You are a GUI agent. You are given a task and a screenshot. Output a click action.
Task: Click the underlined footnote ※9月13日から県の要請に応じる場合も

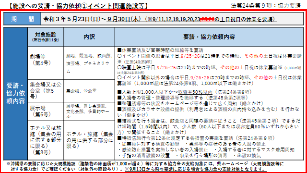(195, 169)
